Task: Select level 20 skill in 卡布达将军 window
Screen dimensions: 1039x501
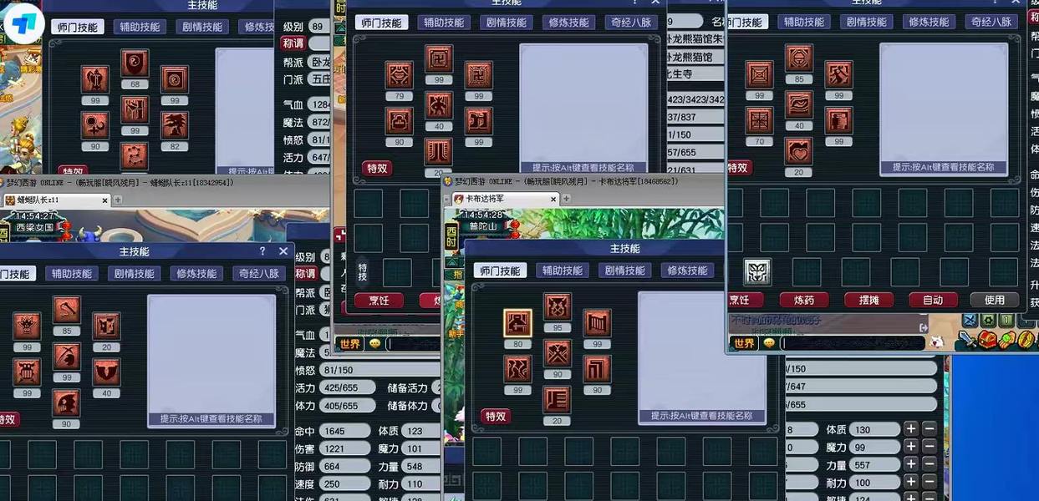Action: (x=558, y=400)
